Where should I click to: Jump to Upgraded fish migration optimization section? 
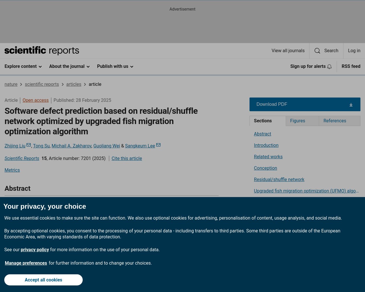306,191
